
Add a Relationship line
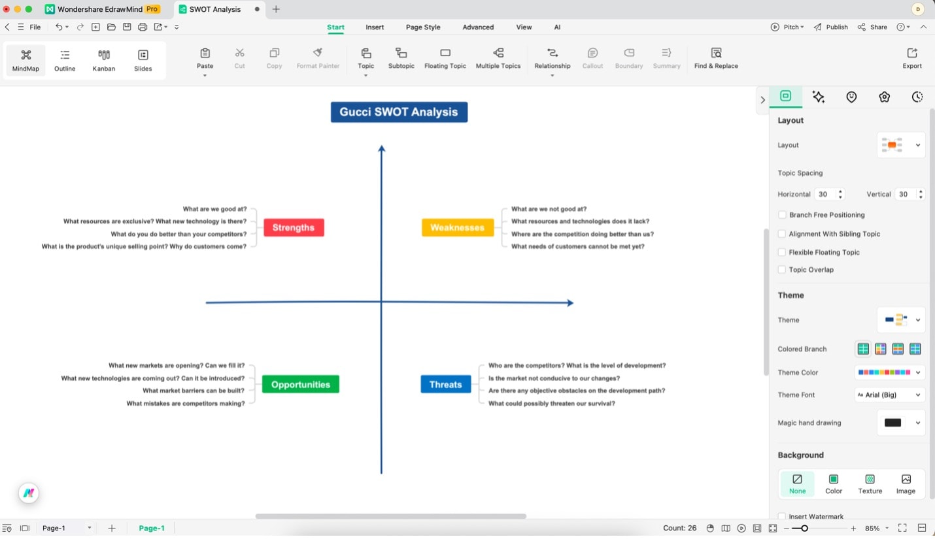point(552,58)
